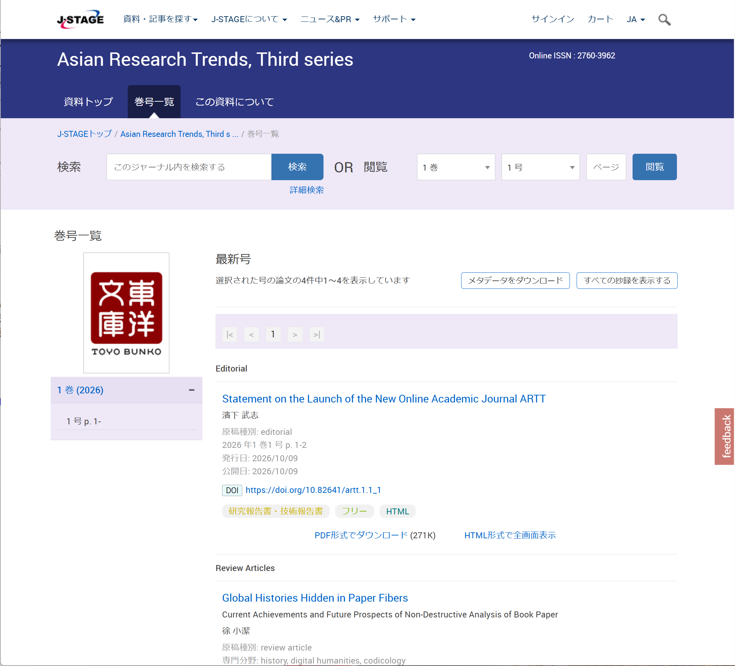
Task: Click メタデータをダウンロード button
Action: [x=515, y=280]
